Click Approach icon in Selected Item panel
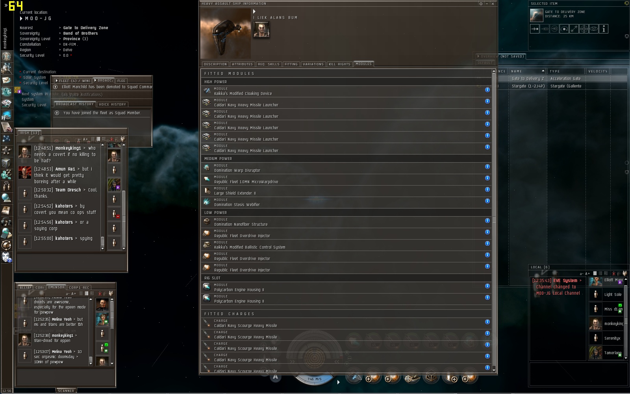Viewport: 630px width, 394px height. pyautogui.click(x=535, y=29)
